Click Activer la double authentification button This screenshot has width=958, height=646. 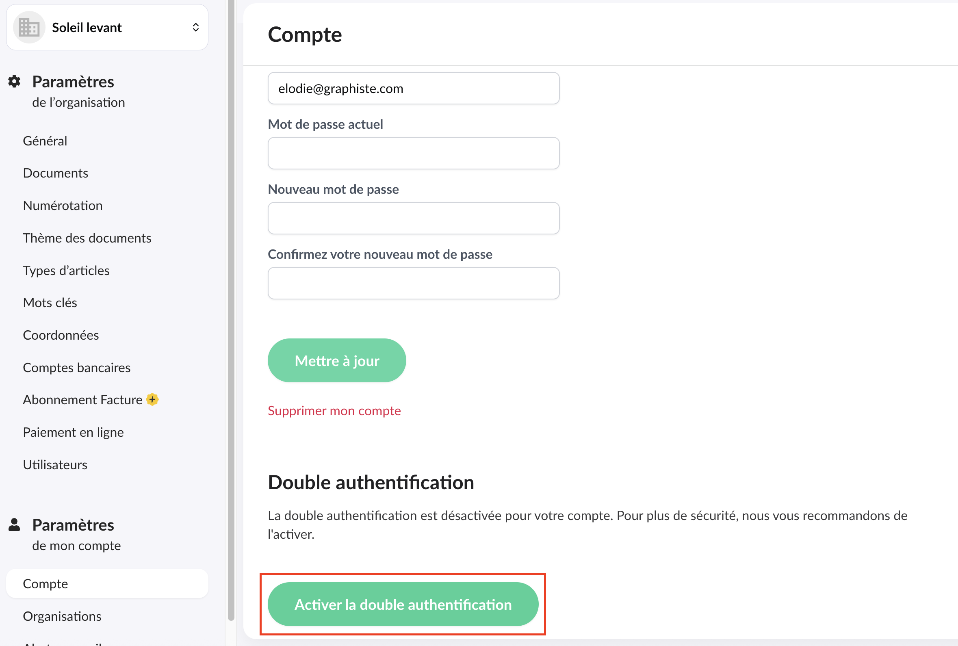[x=403, y=605]
